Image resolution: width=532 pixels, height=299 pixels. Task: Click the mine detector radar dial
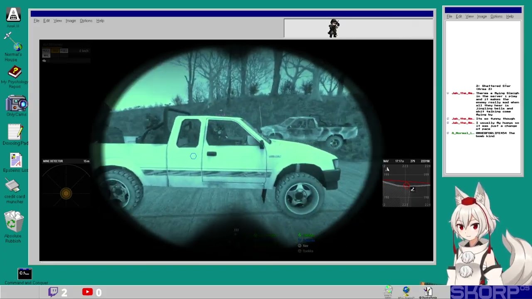pos(66,186)
